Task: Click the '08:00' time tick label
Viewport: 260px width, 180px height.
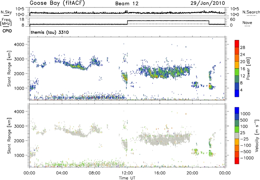Action: [95, 173]
